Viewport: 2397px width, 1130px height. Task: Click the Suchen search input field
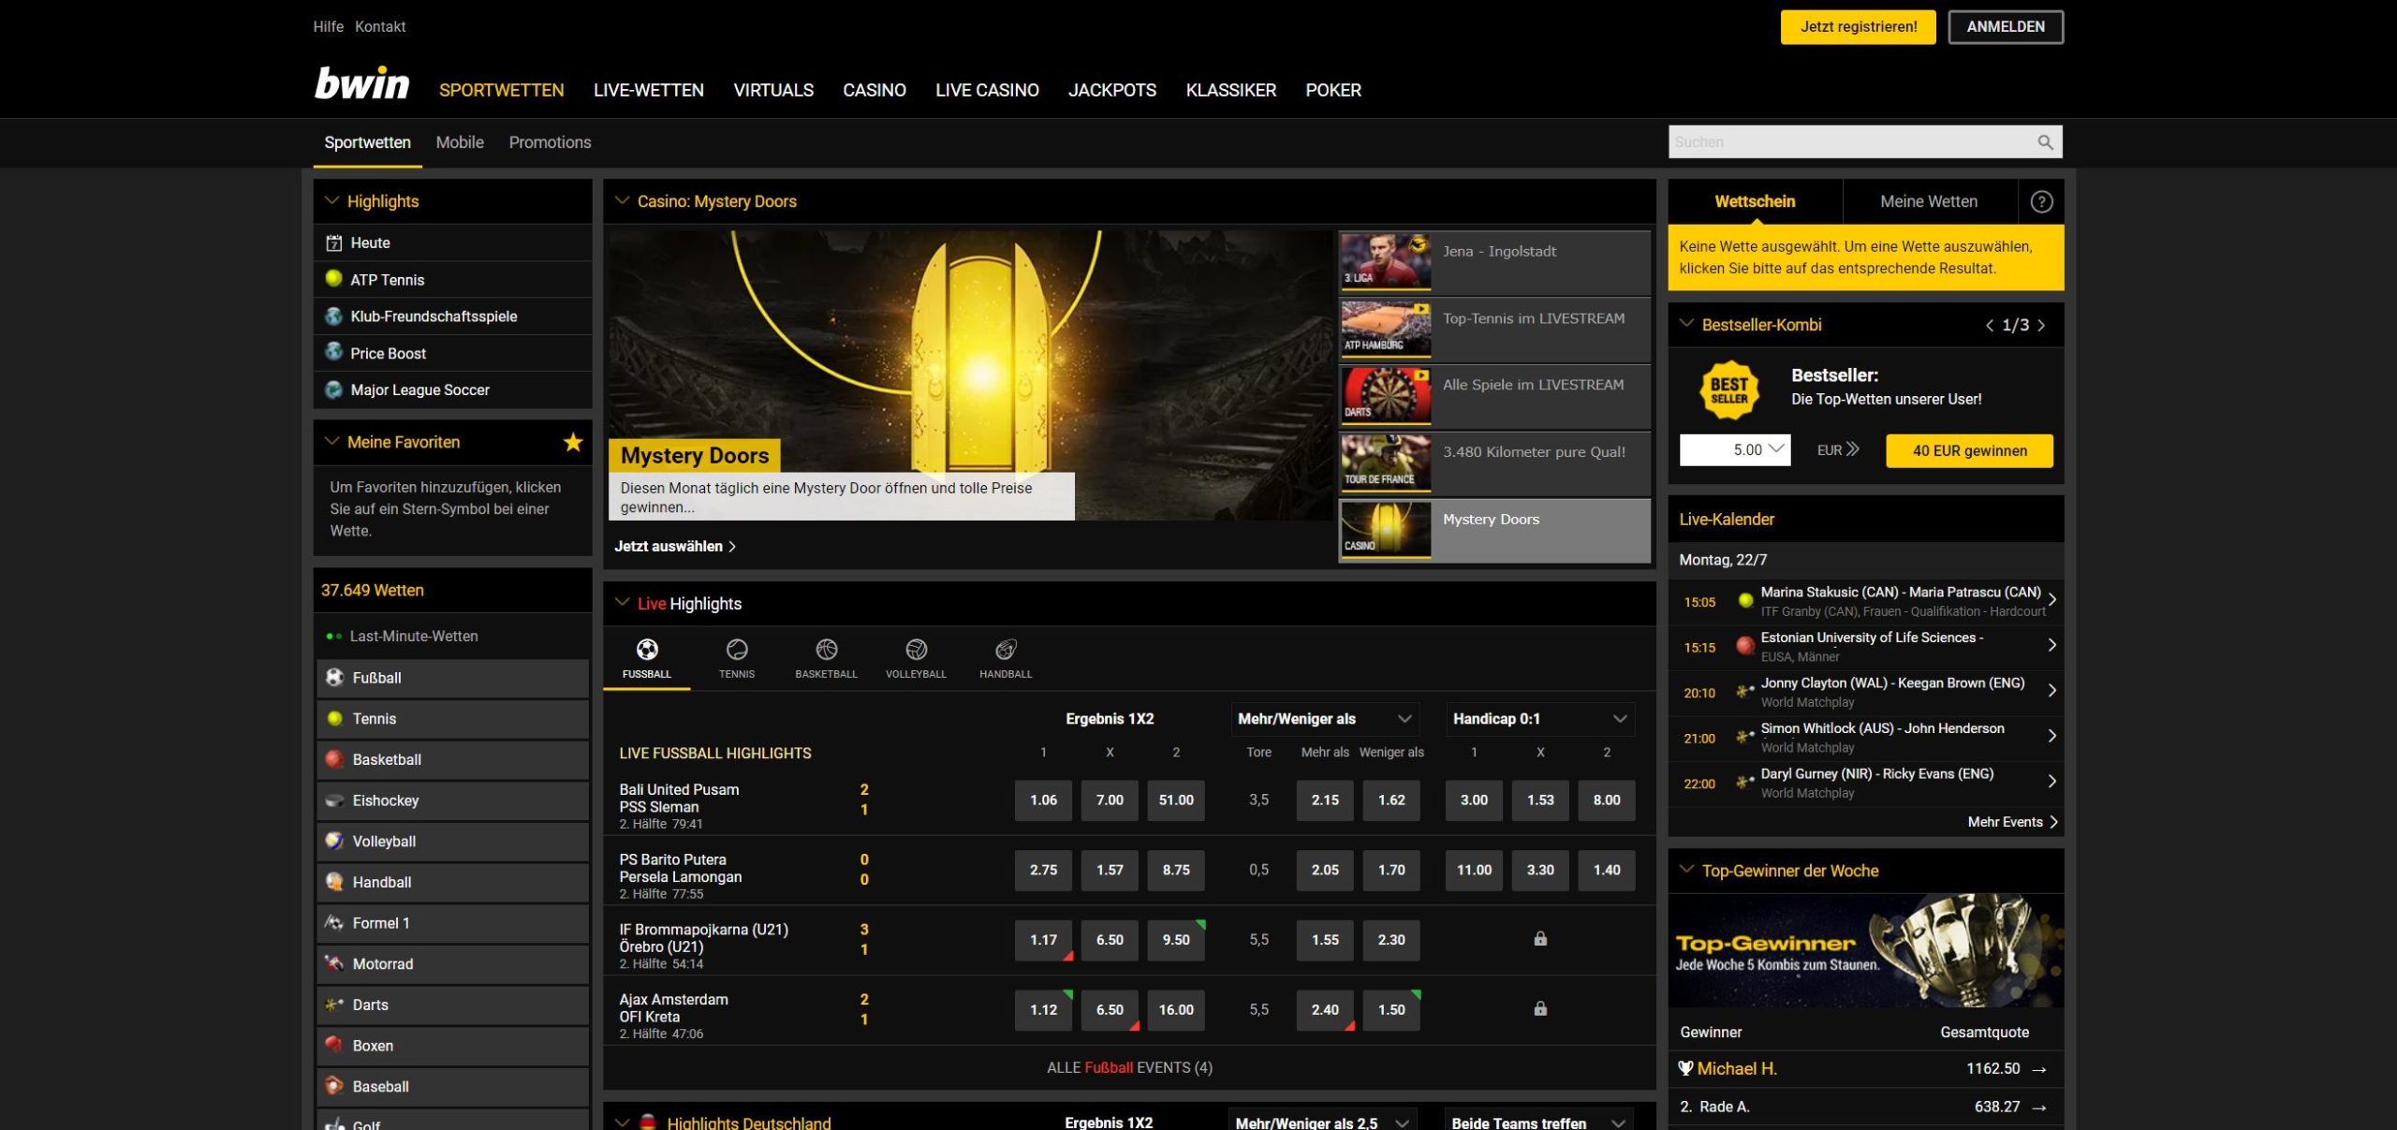(x=1845, y=142)
